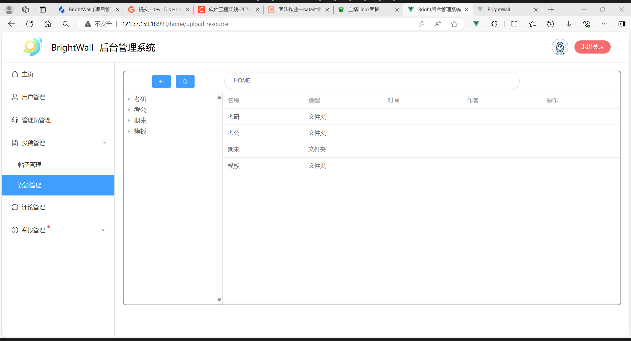Click the 用户管理 person icon
This screenshot has height=341, width=631.
click(x=15, y=97)
